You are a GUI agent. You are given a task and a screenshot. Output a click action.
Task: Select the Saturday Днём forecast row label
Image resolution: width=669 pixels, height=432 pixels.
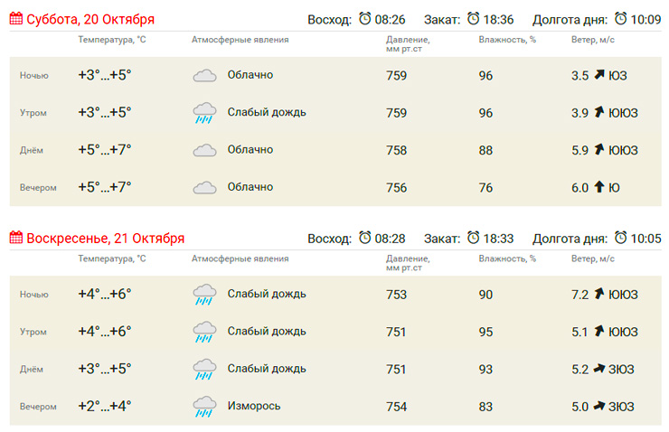(x=32, y=150)
